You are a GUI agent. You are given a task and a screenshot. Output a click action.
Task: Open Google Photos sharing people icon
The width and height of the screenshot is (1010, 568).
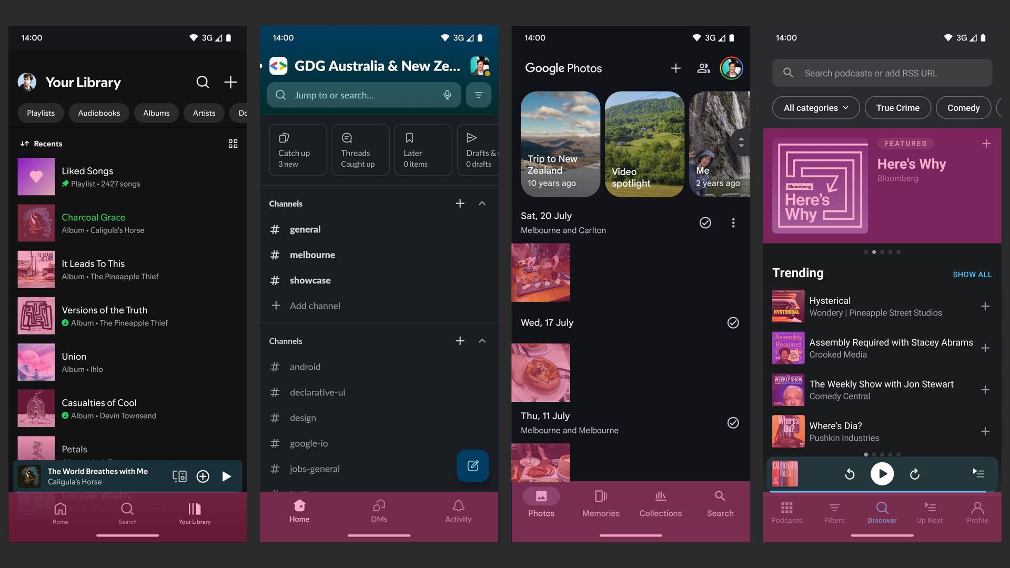click(703, 68)
